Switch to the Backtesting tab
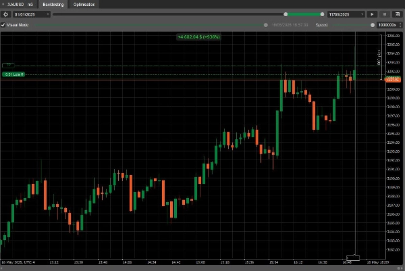 click(x=54, y=4)
